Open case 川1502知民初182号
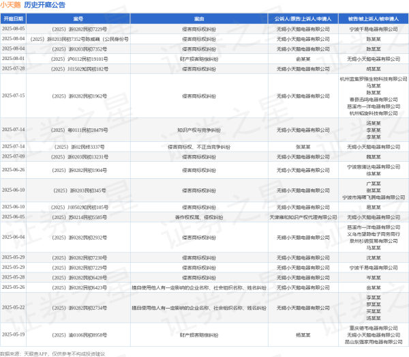409x357 pixels. (x=79, y=69)
